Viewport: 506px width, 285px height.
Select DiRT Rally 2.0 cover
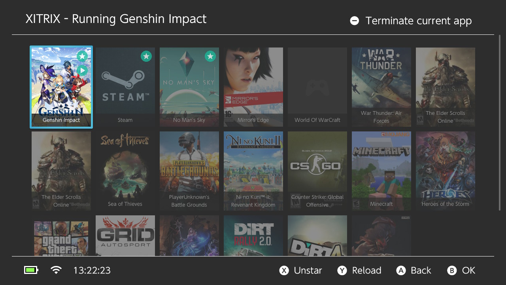coord(253,236)
